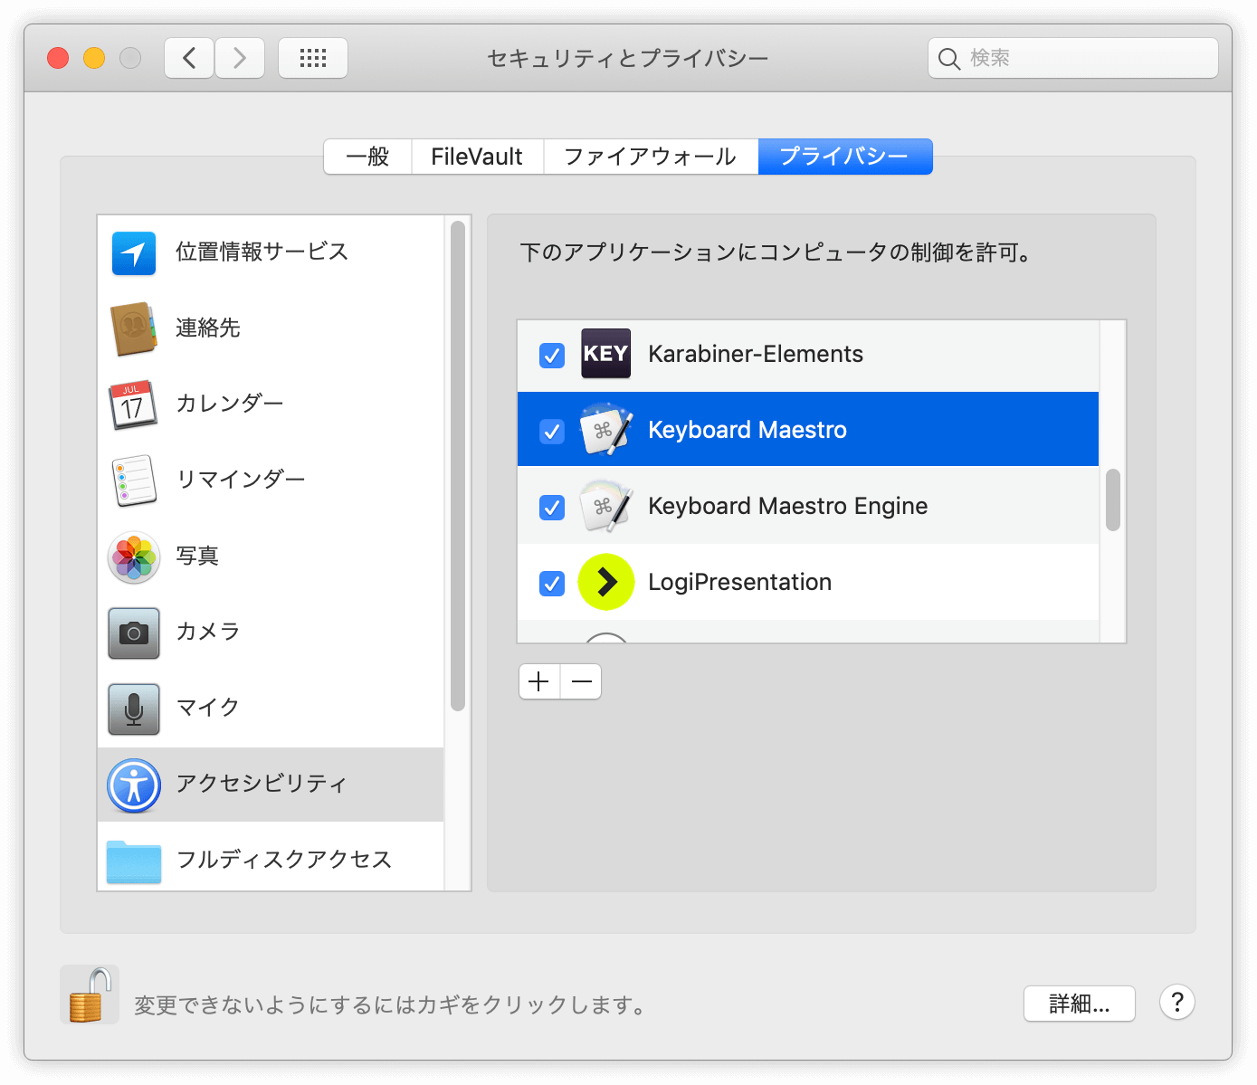Image resolution: width=1257 pixels, height=1085 pixels.
Task: Select マイク in the sidebar
Action: tap(271, 709)
